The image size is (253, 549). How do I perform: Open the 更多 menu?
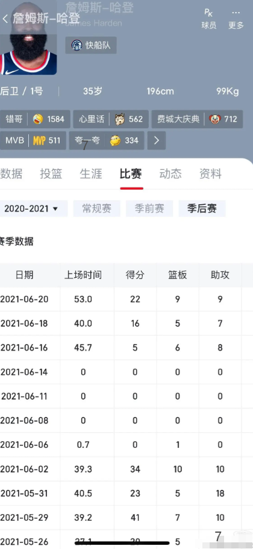pyautogui.click(x=236, y=19)
